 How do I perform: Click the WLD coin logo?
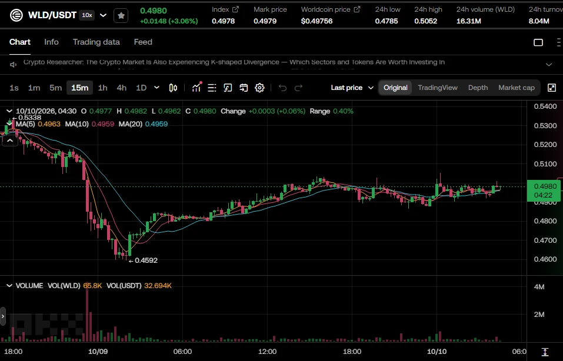point(16,15)
